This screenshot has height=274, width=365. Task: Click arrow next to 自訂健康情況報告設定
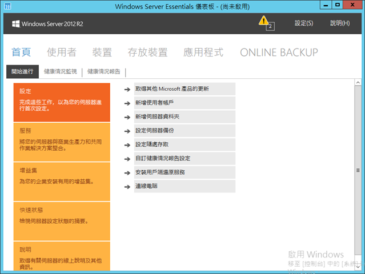pyautogui.click(x=127, y=159)
